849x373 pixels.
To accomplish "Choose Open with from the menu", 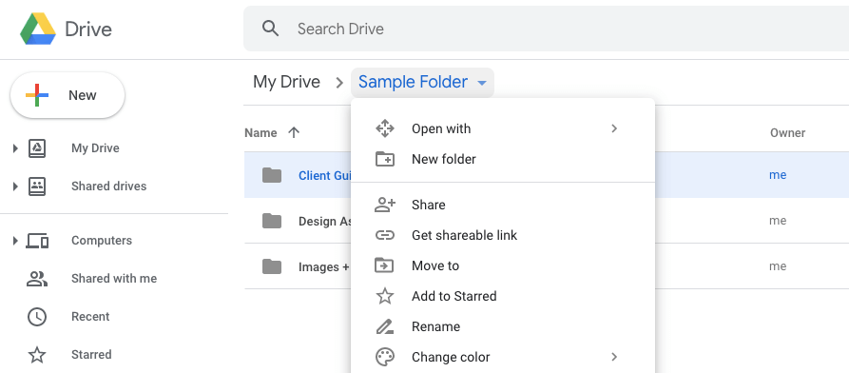I will tap(503, 128).
